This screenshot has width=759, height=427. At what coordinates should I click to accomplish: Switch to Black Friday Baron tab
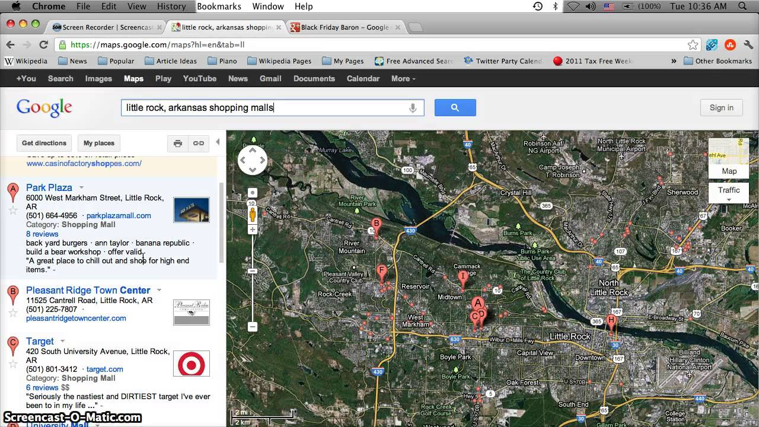point(344,27)
